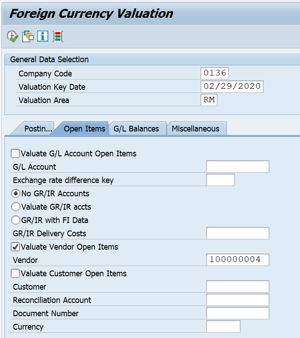
Task: Choose Valuate GR/IR accts option
Action: [16, 207]
